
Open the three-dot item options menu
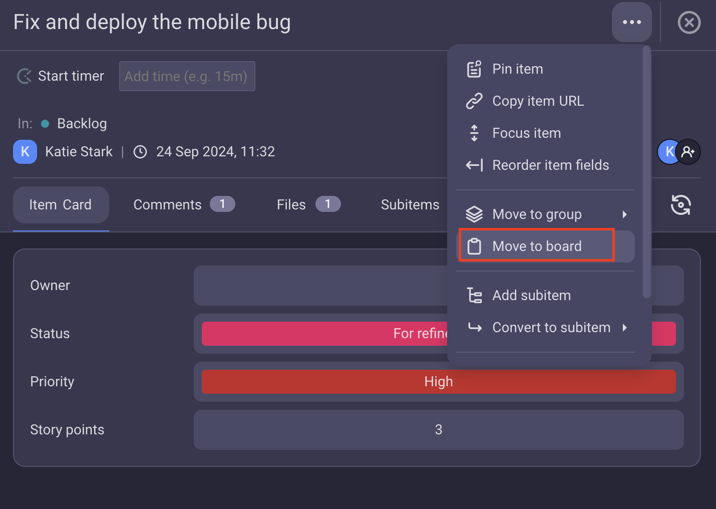631,22
